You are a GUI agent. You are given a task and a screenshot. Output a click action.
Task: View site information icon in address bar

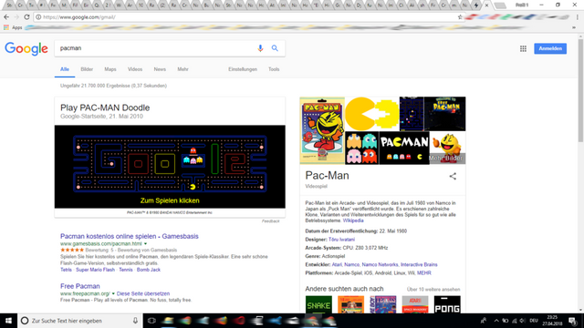click(x=38, y=17)
